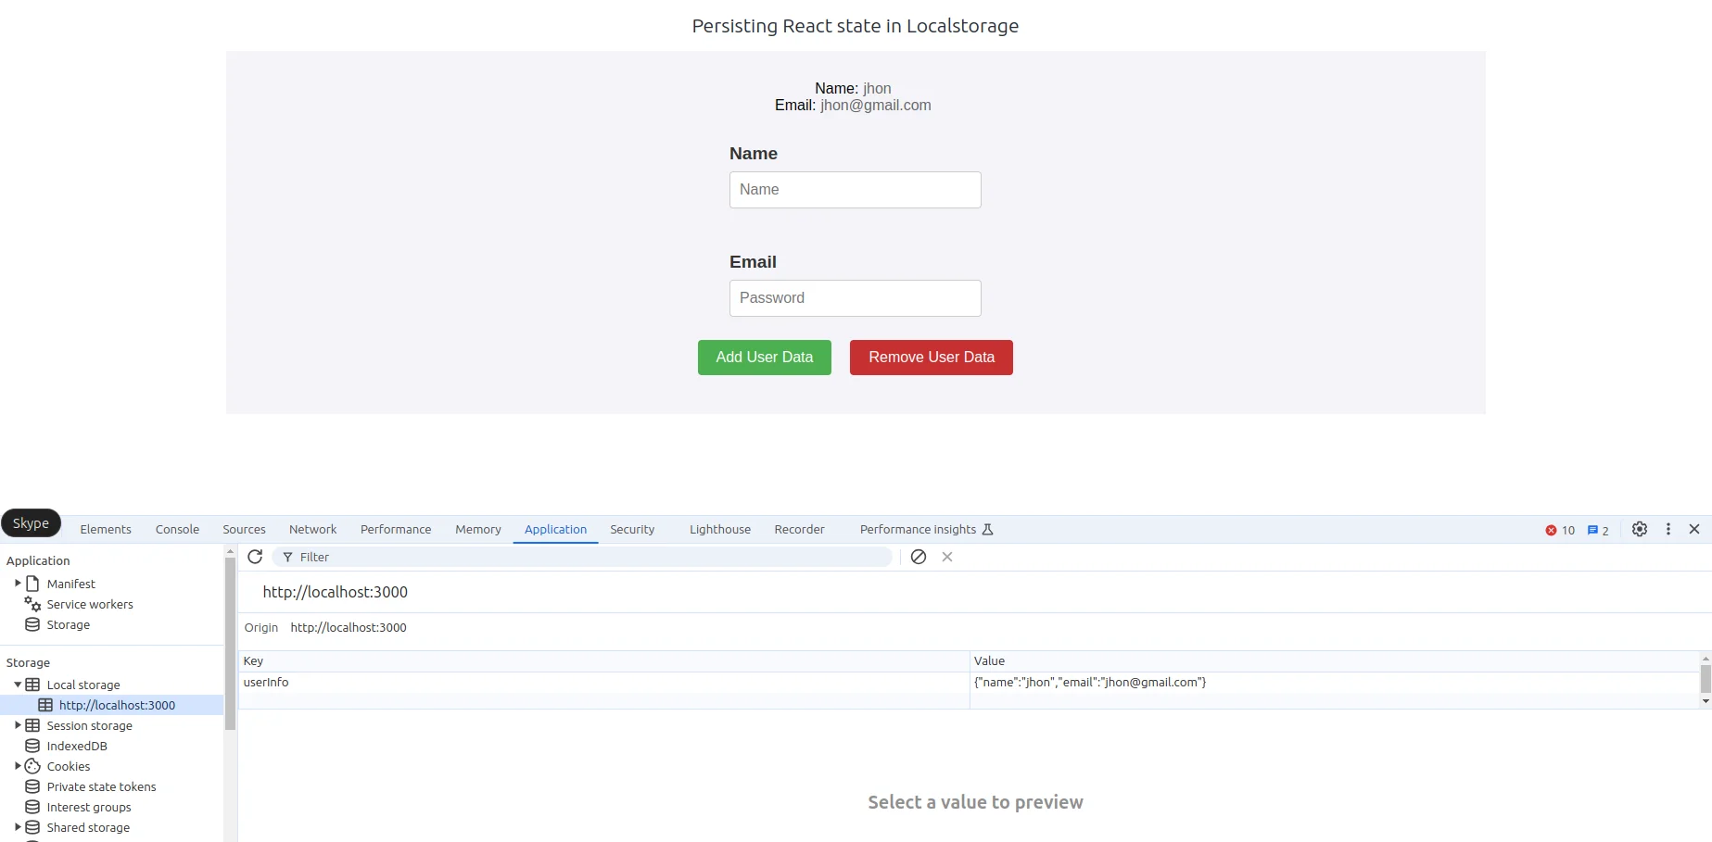Switch to the Network tab

312,529
